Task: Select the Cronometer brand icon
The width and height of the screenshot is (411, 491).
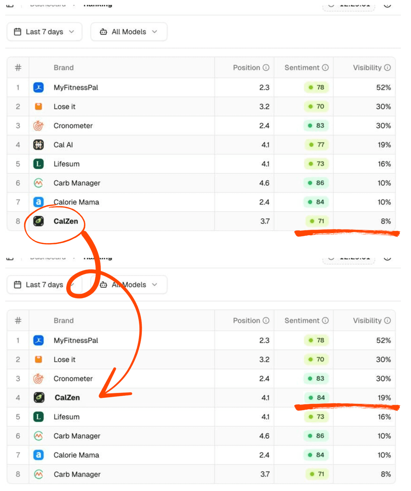Action: [x=39, y=126]
